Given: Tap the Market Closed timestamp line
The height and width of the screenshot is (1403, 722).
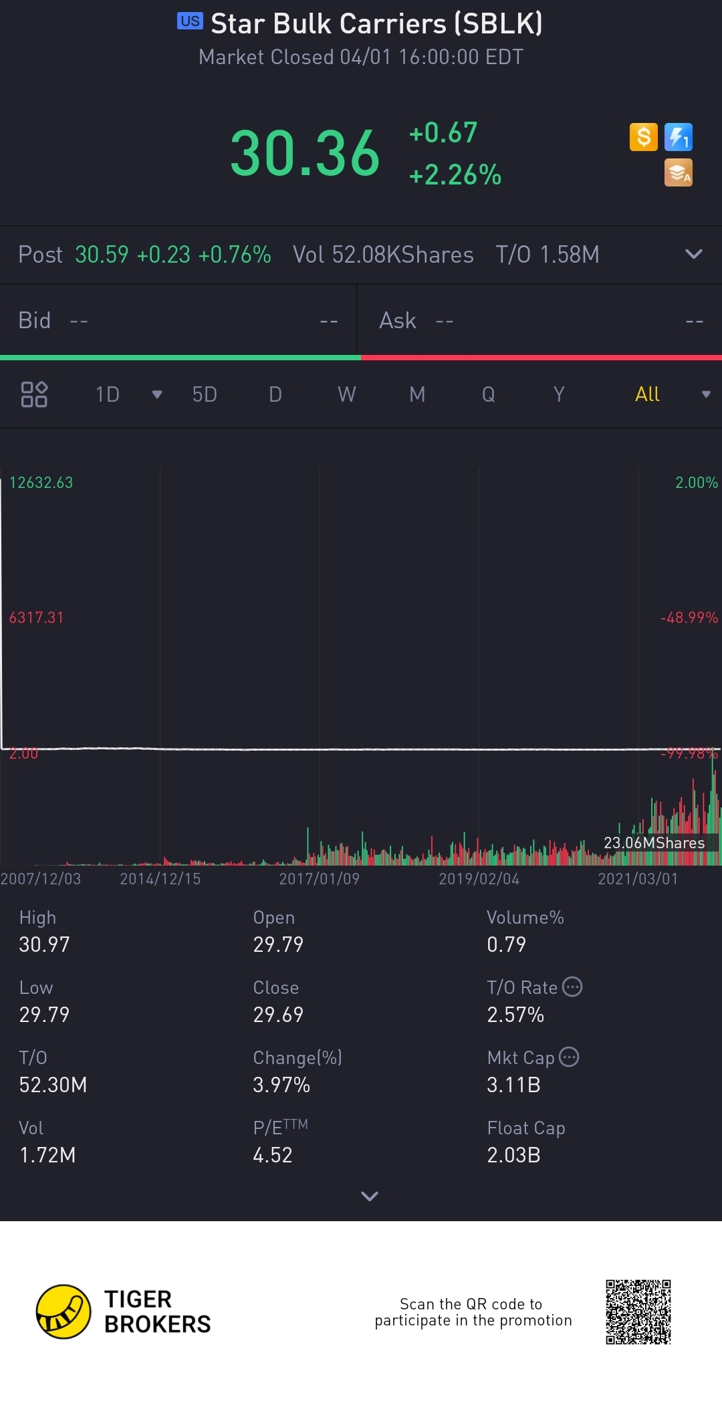Looking at the screenshot, I should 361,57.
